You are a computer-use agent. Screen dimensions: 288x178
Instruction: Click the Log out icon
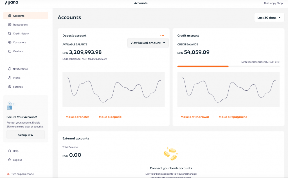pyautogui.click(x=10, y=160)
